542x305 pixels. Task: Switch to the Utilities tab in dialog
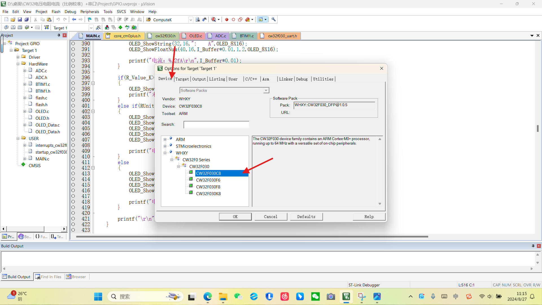(323, 79)
